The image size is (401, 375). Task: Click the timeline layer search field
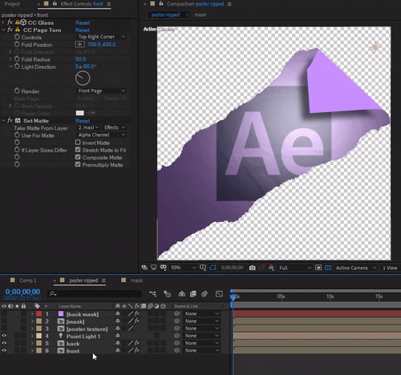[x=95, y=294]
